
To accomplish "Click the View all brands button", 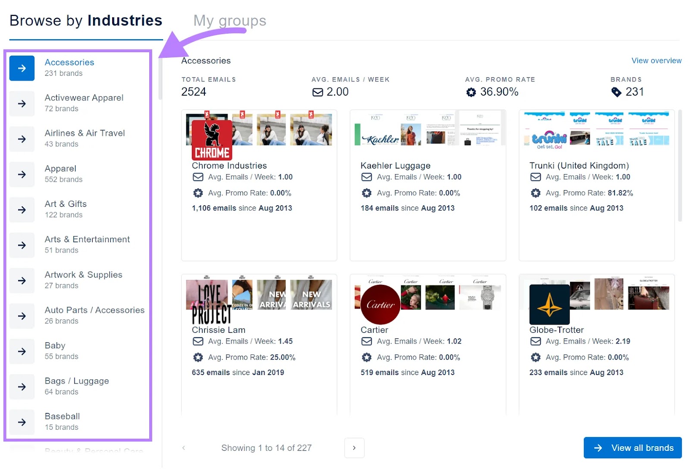I will click(632, 447).
